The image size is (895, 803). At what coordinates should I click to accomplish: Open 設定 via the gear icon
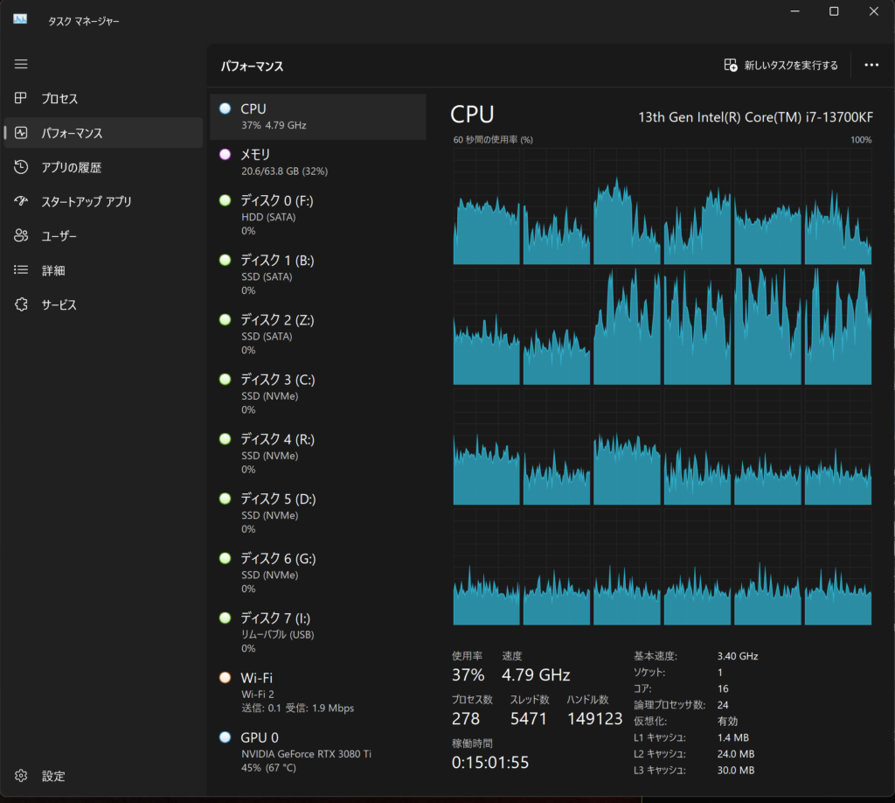point(21,776)
